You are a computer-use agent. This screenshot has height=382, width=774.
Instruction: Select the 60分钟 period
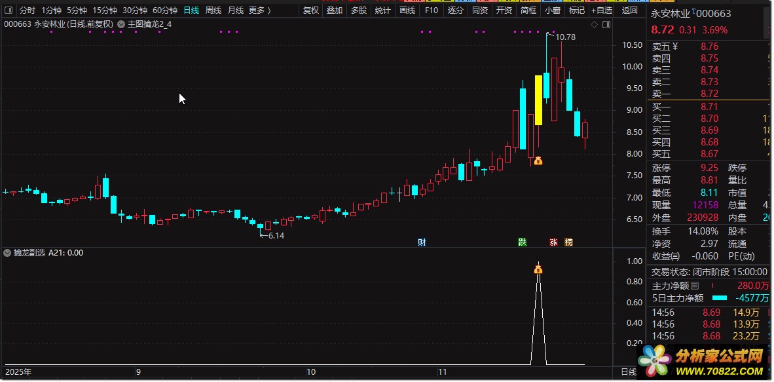pos(165,10)
